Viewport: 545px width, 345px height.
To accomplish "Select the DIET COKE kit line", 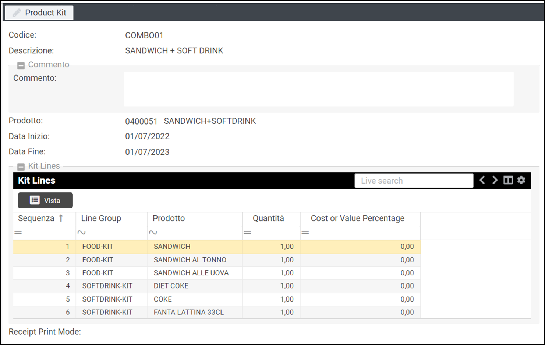I will 171,286.
